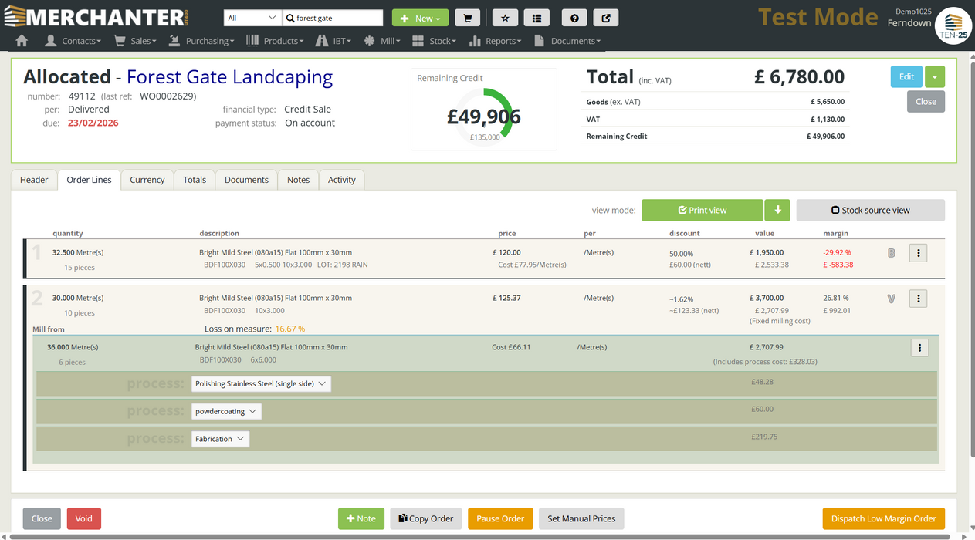
Task: Open three-dot menu for line 2
Action: 918,299
